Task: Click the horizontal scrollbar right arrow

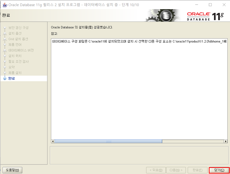Action: coord(226,142)
